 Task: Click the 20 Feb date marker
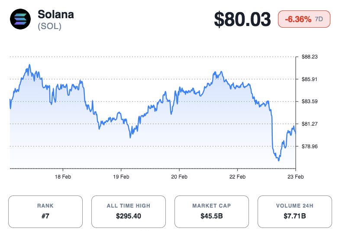click(x=179, y=177)
